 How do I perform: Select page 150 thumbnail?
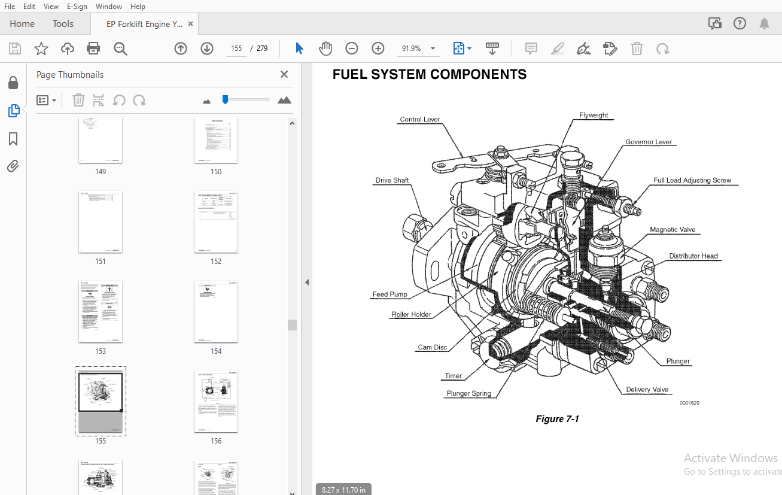pyautogui.click(x=216, y=140)
